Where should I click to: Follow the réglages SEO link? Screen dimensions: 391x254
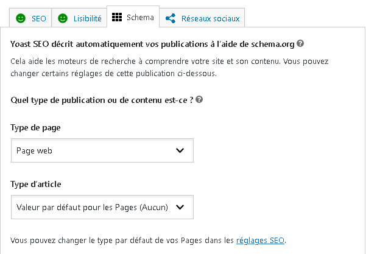tap(260, 240)
